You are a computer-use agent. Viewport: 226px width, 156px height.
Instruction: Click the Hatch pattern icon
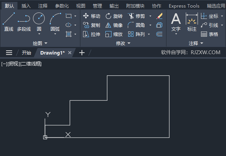point(69,34)
